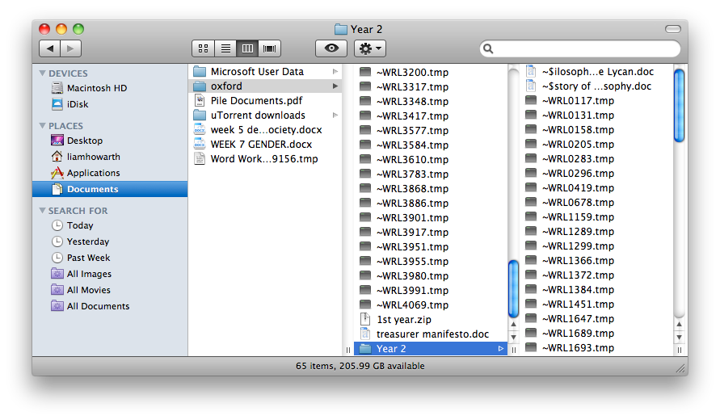Image resolution: width=720 pixels, height=420 pixels.
Task: Expand arrow next to oxford folder
Action: pos(335,86)
